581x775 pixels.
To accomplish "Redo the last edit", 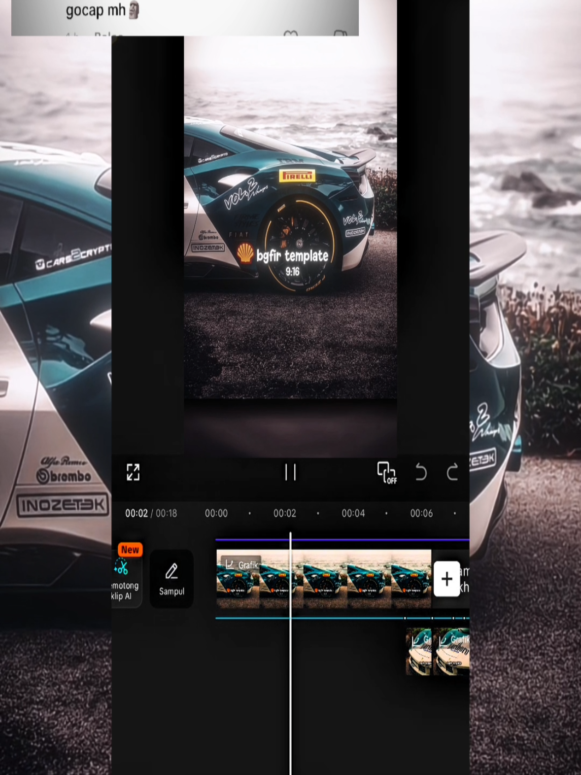I will pos(452,472).
